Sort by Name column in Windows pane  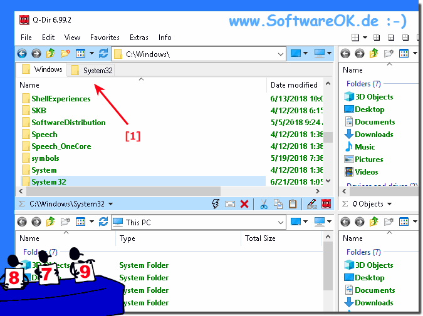29,85
